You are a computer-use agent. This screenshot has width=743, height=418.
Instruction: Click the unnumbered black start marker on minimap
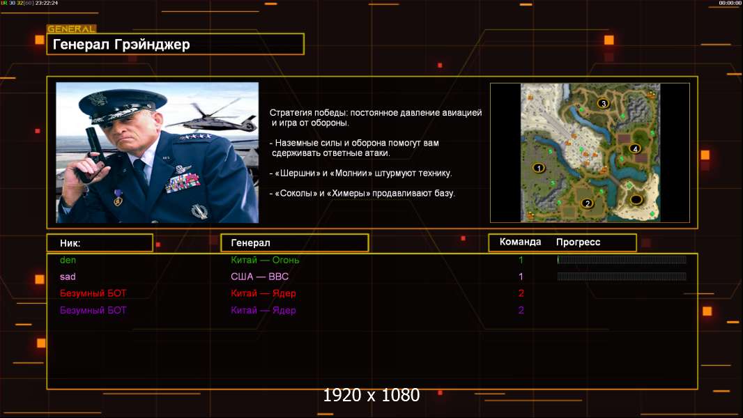click(x=636, y=200)
